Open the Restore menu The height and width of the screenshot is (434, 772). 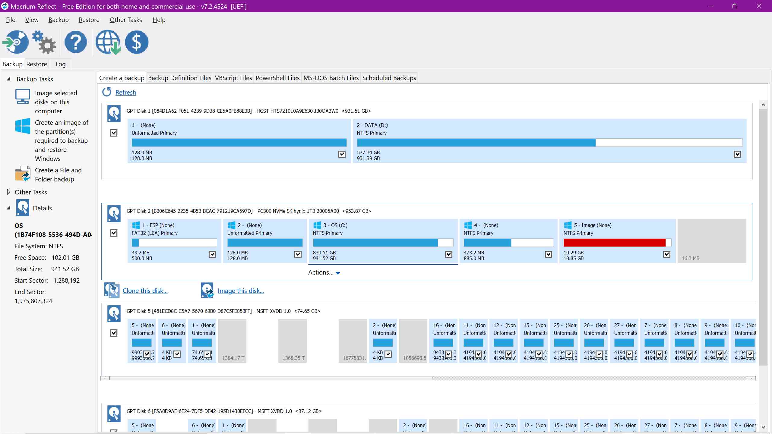tap(89, 20)
